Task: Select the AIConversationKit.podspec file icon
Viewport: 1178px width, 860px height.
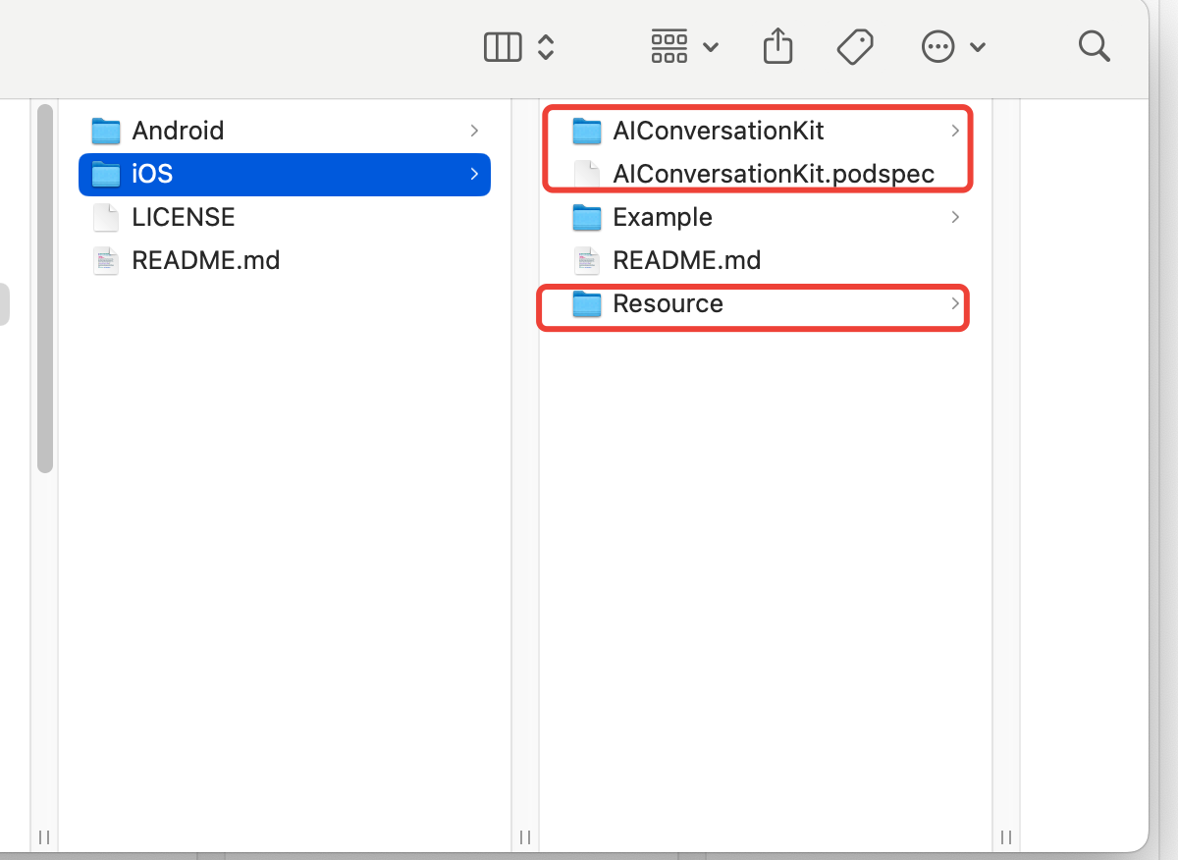Action: 586,175
